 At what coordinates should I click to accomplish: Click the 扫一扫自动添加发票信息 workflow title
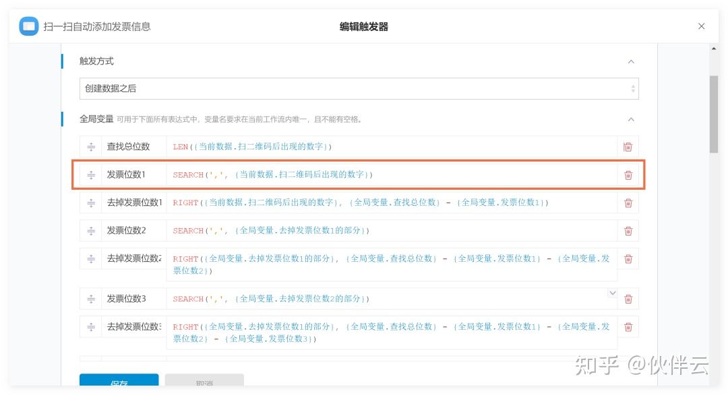(97, 26)
